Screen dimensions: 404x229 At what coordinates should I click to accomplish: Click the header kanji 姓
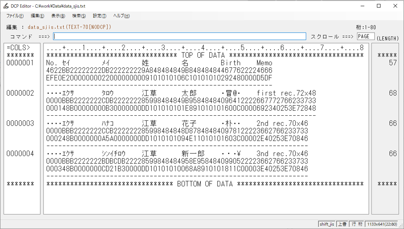tap(146, 63)
